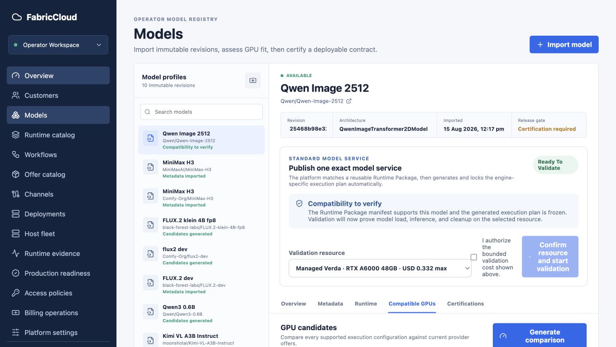Select Qwen Image 2512 model profile
616x347 pixels.
point(201,140)
